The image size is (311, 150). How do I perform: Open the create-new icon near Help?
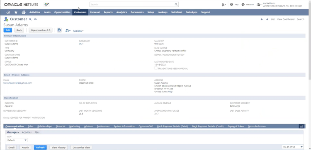point(224,5)
